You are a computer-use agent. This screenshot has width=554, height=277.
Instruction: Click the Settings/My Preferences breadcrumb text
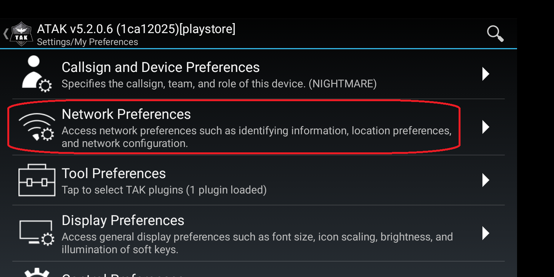[x=87, y=42]
